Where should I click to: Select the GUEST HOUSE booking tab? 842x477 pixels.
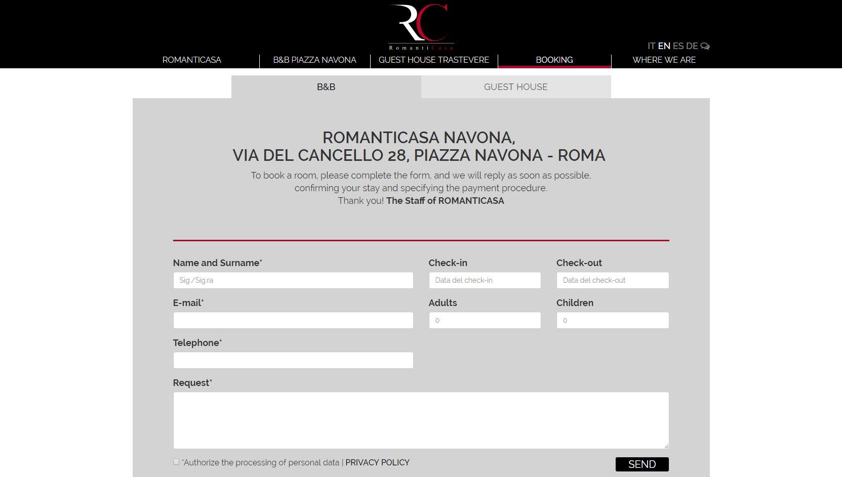pos(516,86)
